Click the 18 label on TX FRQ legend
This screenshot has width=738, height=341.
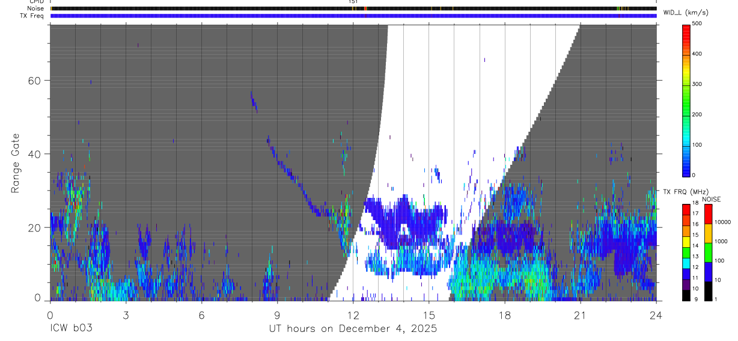tap(695, 203)
